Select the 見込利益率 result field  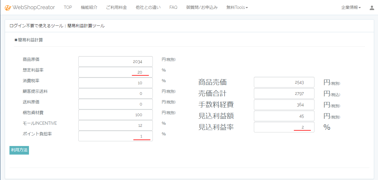[284, 127]
